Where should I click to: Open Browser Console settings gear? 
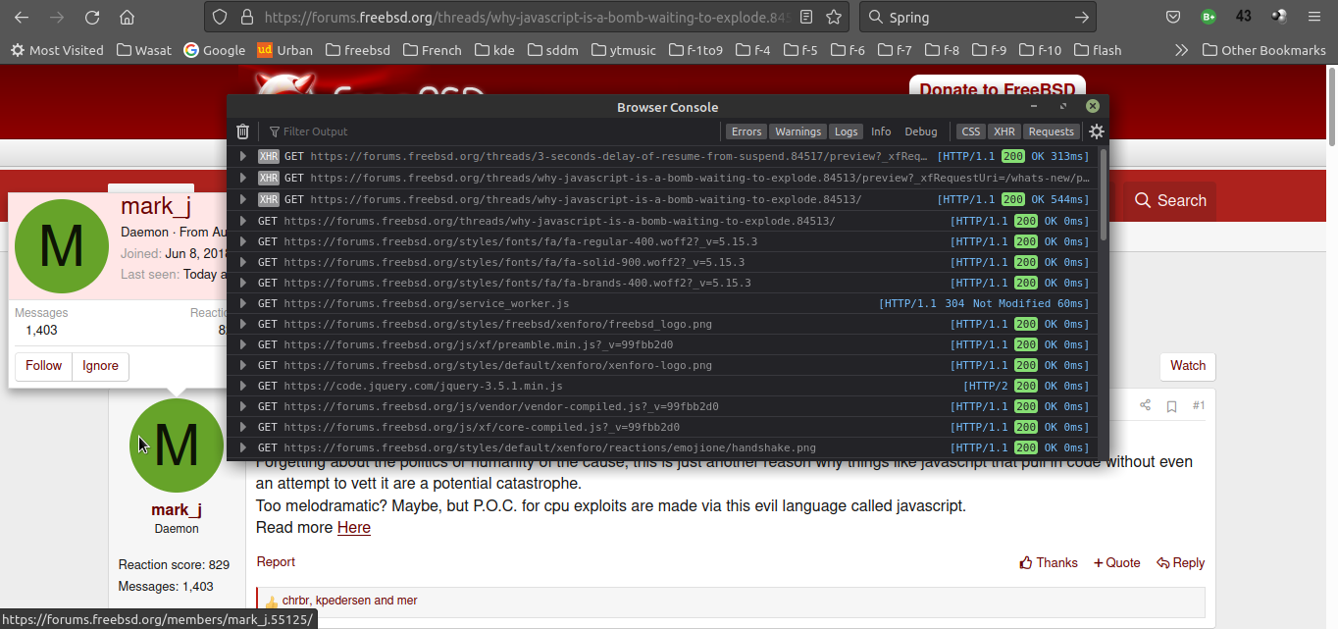click(1097, 131)
